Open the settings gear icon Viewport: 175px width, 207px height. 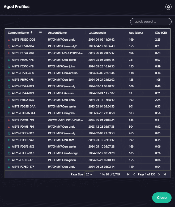click(x=168, y=7)
